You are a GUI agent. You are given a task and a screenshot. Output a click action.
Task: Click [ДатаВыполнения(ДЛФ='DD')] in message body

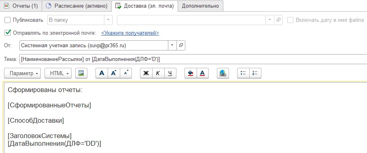54,143
